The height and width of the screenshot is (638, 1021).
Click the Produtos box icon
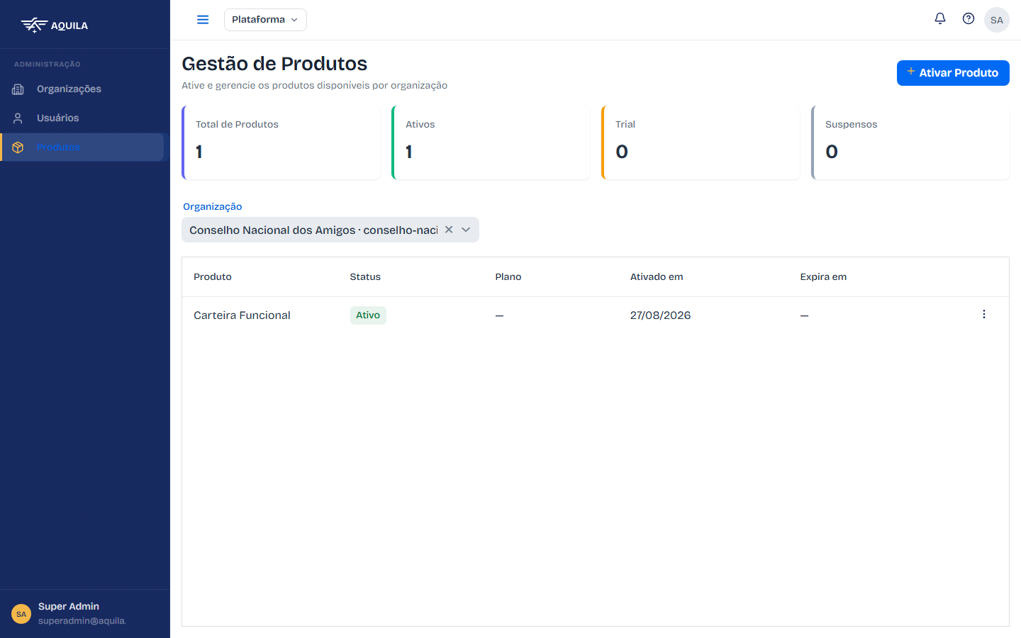(18, 147)
